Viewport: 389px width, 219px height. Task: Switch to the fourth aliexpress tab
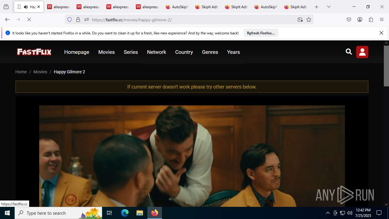tap(147, 7)
